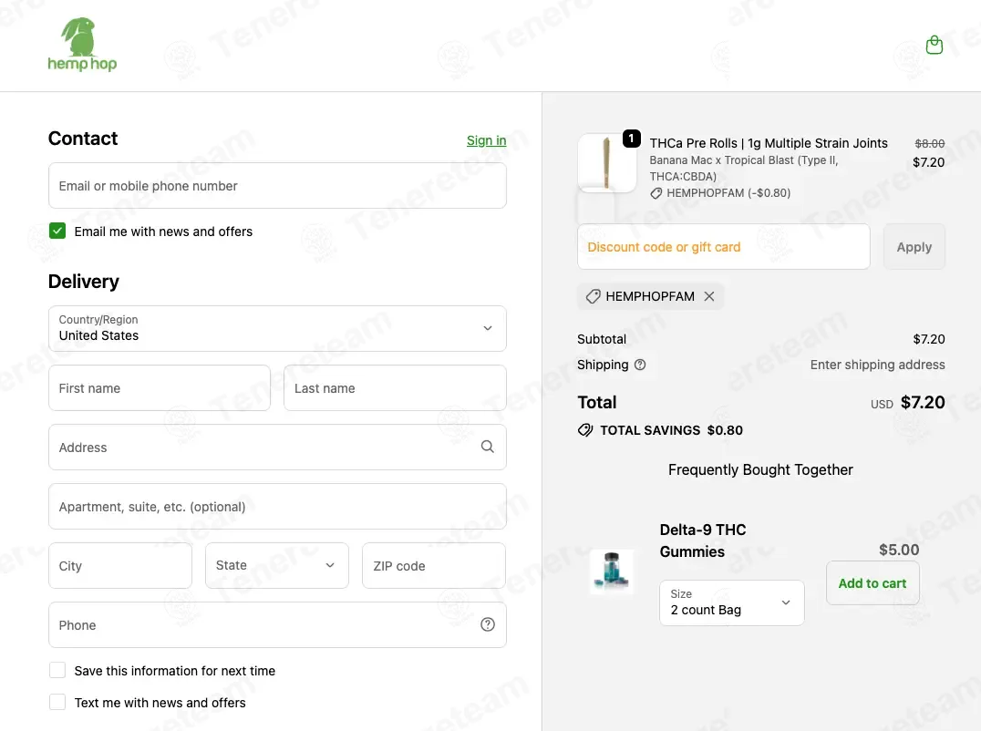The image size is (981, 731).
Task: Click the crossed-out $8.00 price
Action: 930,143
